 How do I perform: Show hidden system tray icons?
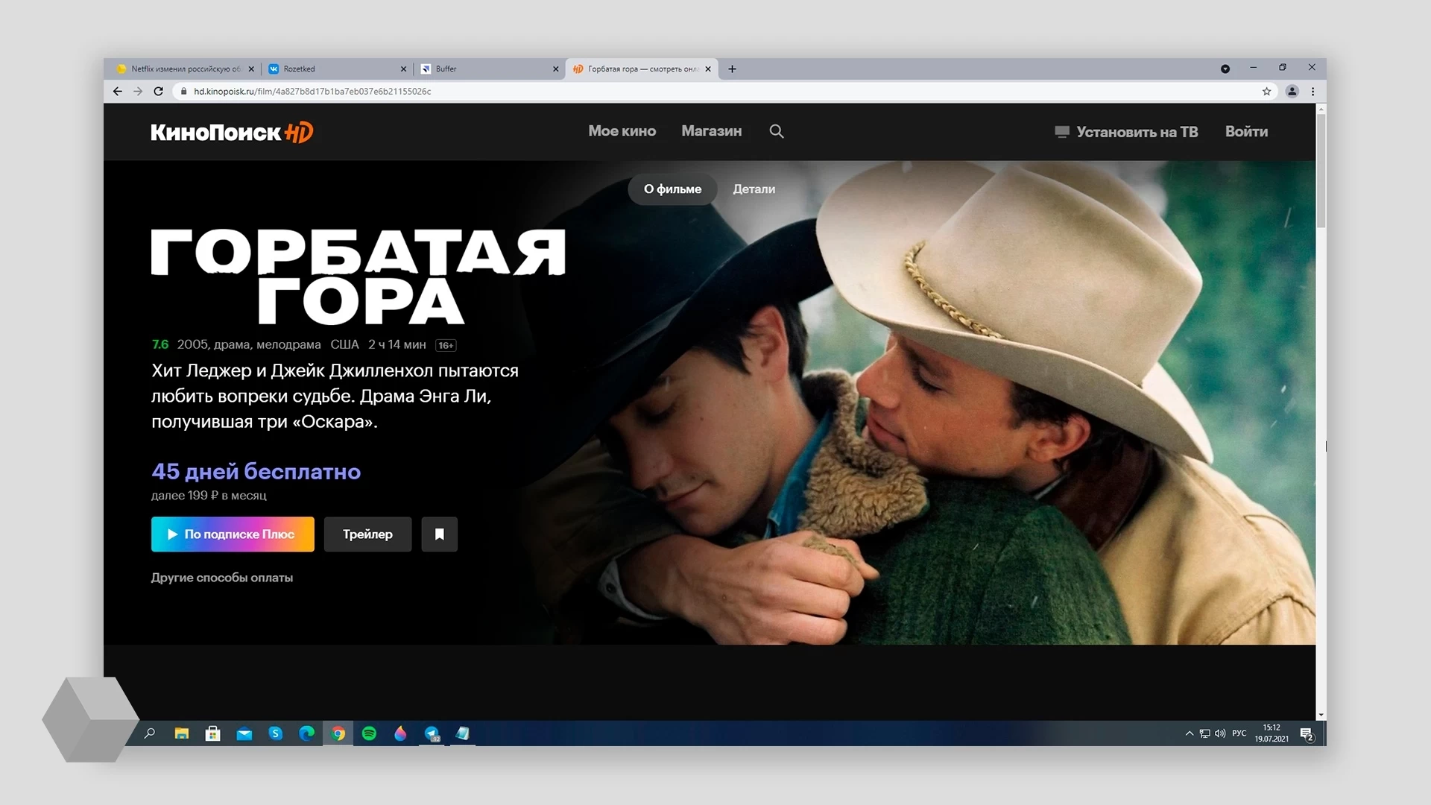pos(1190,733)
